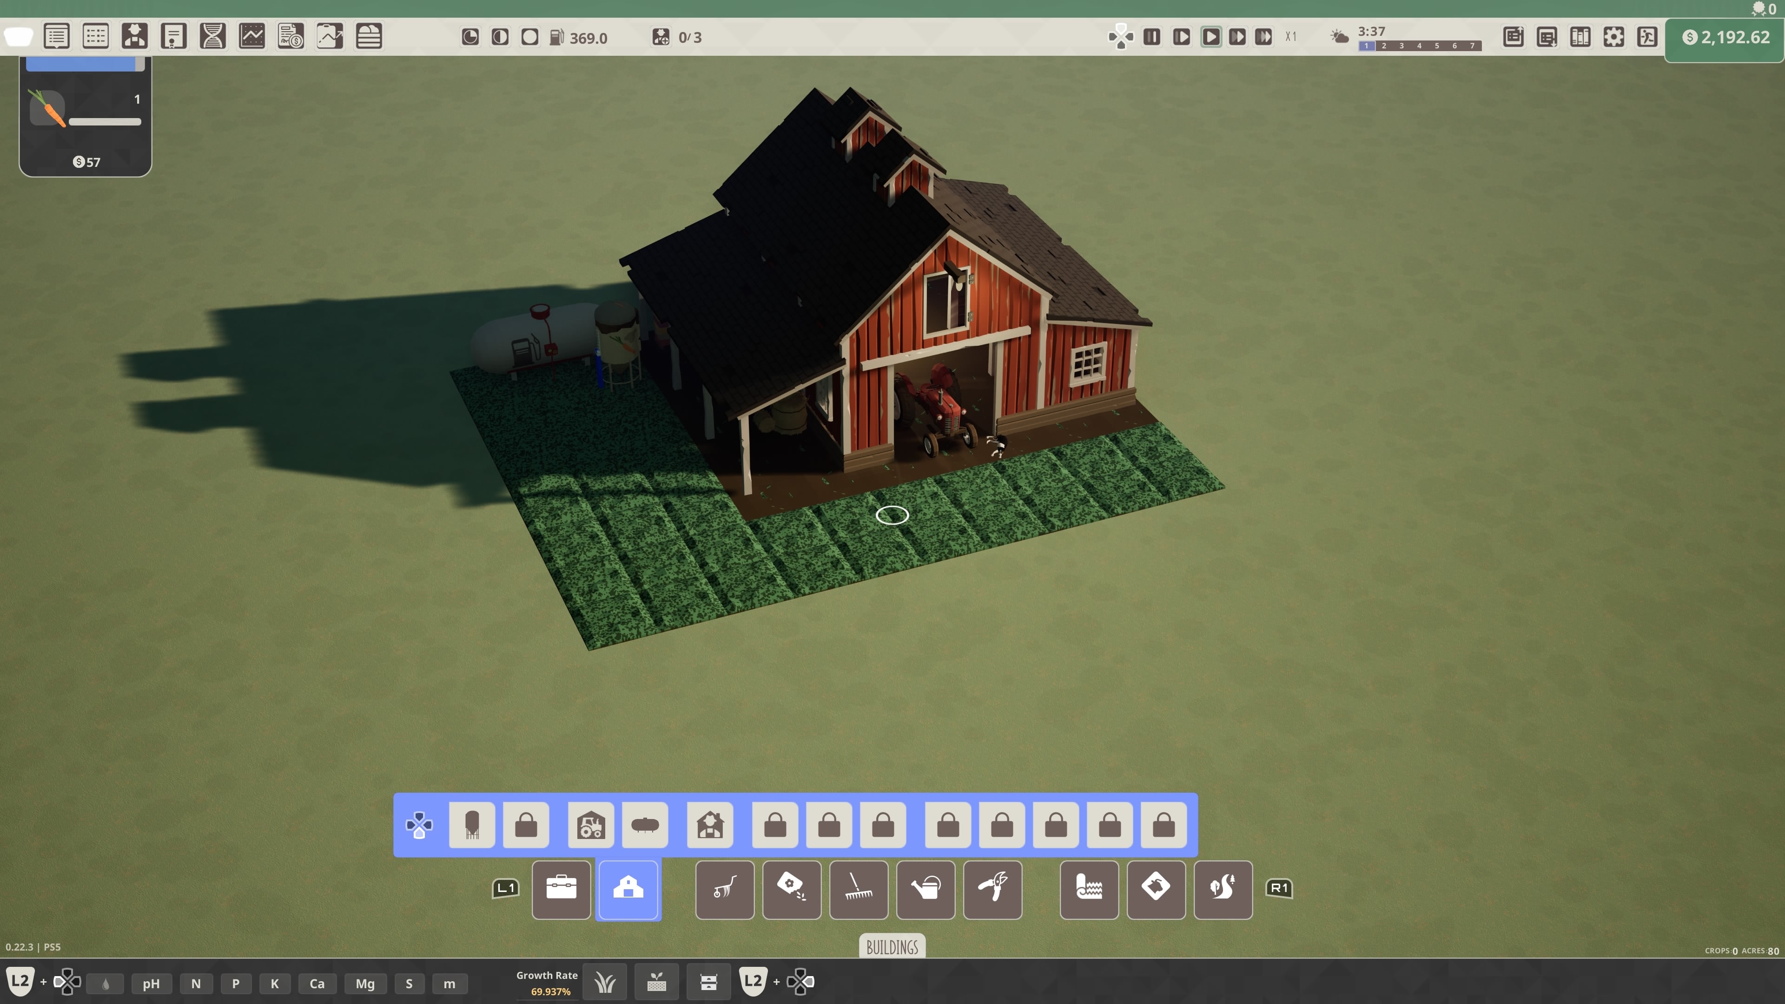Select the rake tool

click(x=858, y=891)
